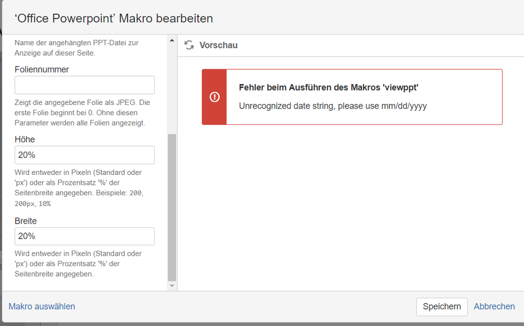Focus the Foliennummer input field

coord(84,85)
